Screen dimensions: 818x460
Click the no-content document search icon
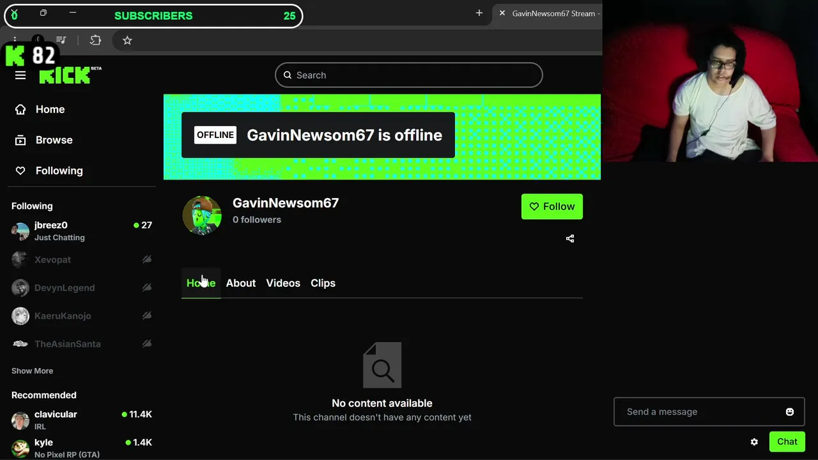[382, 365]
